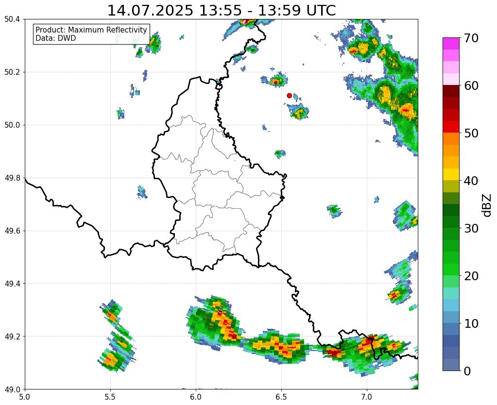Click the title text '14.07.2025 13:55 - 13:59 UTC'

point(222,11)
